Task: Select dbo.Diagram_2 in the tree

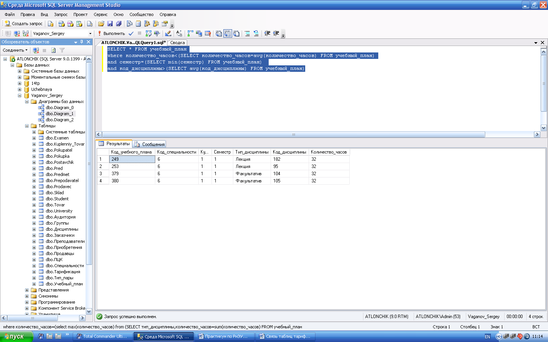Action: coord(59,120)
